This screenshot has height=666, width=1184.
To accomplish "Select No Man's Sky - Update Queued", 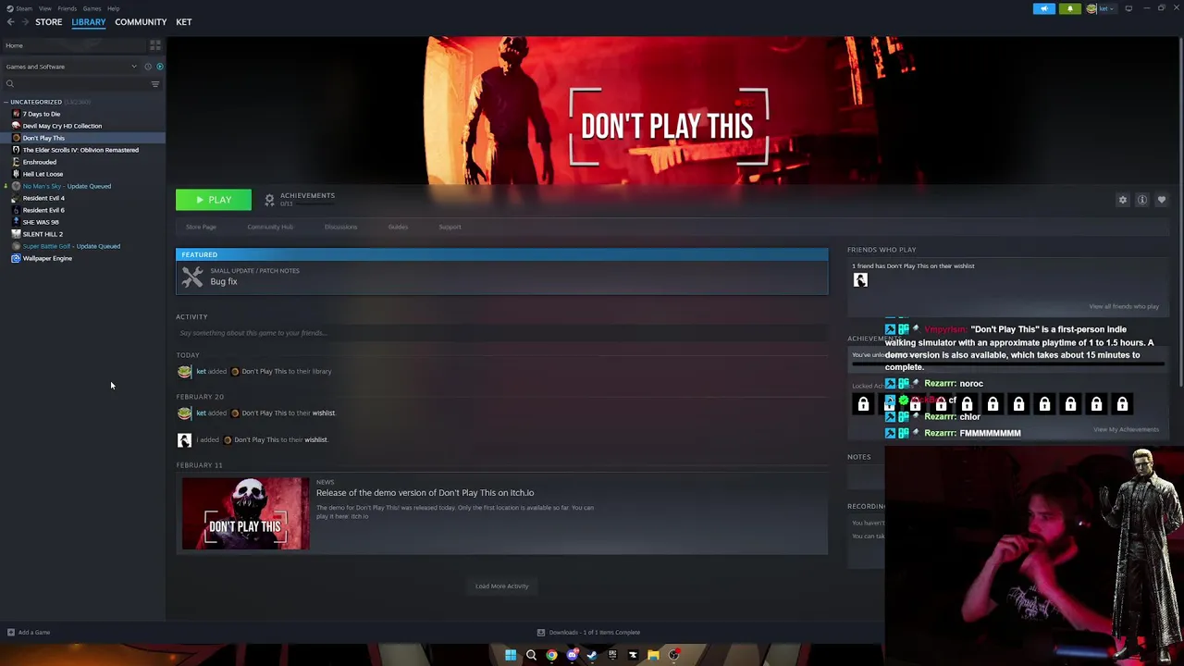I will point(67,186).
